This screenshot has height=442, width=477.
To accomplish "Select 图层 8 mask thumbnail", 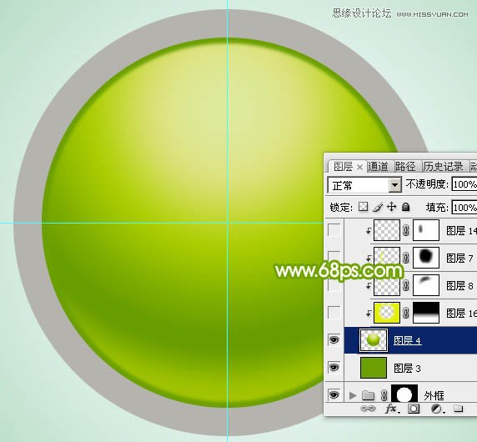I will 426,285.
